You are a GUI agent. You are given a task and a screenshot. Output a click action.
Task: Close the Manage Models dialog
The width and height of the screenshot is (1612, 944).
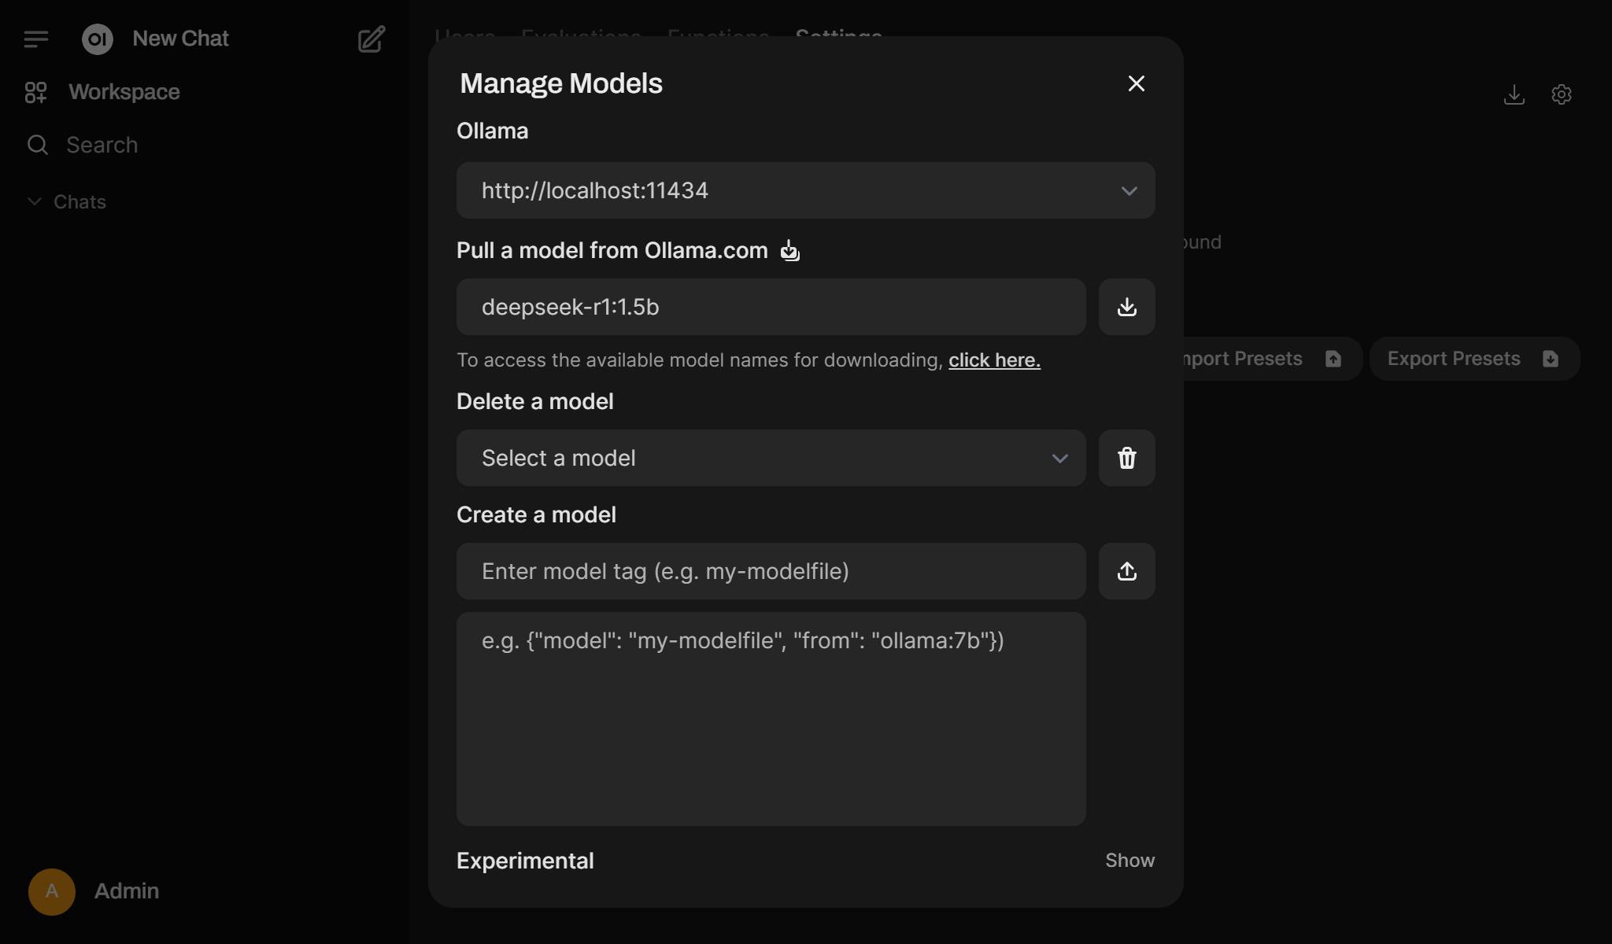click(1136, 83)
